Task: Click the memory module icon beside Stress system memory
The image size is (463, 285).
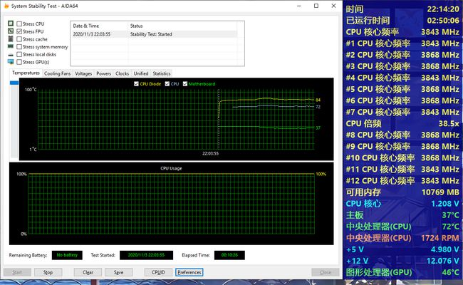Action: point(11,46)
